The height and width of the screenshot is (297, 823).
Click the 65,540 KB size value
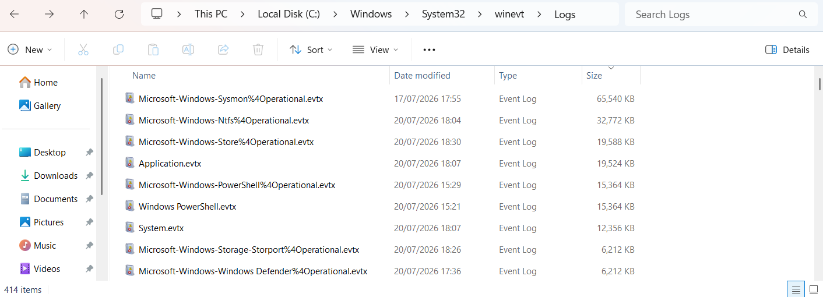click(x=616, y=98)
